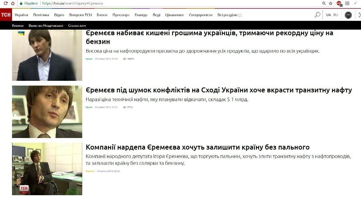Go to the Гламур section

(x=141, y=15)
